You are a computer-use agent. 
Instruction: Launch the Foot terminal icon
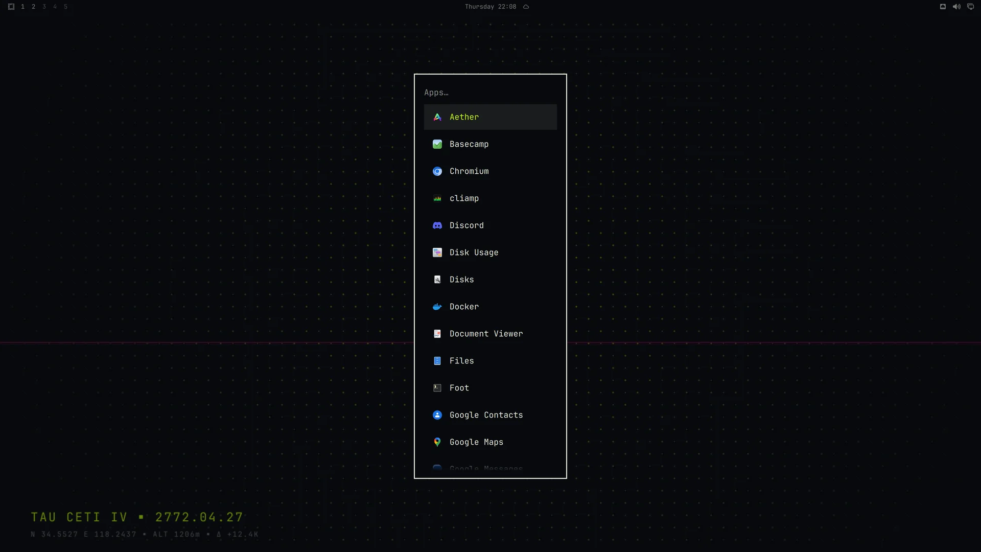pyautogui.click(x=437, y=388)
